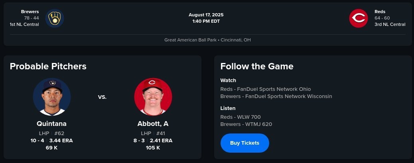The height and width of the screenshot is (163, 414).
Task: Choose Brewers FanDuel Sports Network Wisconsin broadcast
Action: coord(276,96)
